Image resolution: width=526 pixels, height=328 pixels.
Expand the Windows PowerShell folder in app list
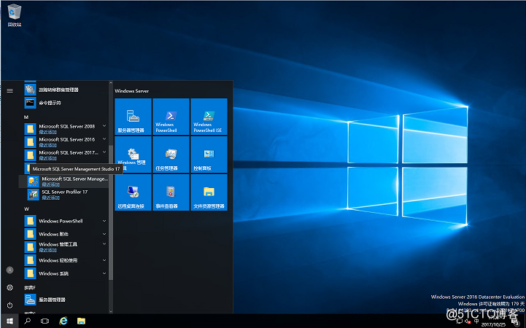(x=66, y=221)
